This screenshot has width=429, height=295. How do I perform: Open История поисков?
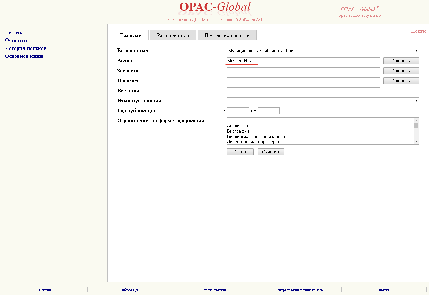pyautogui.click(x=26, y=48)
